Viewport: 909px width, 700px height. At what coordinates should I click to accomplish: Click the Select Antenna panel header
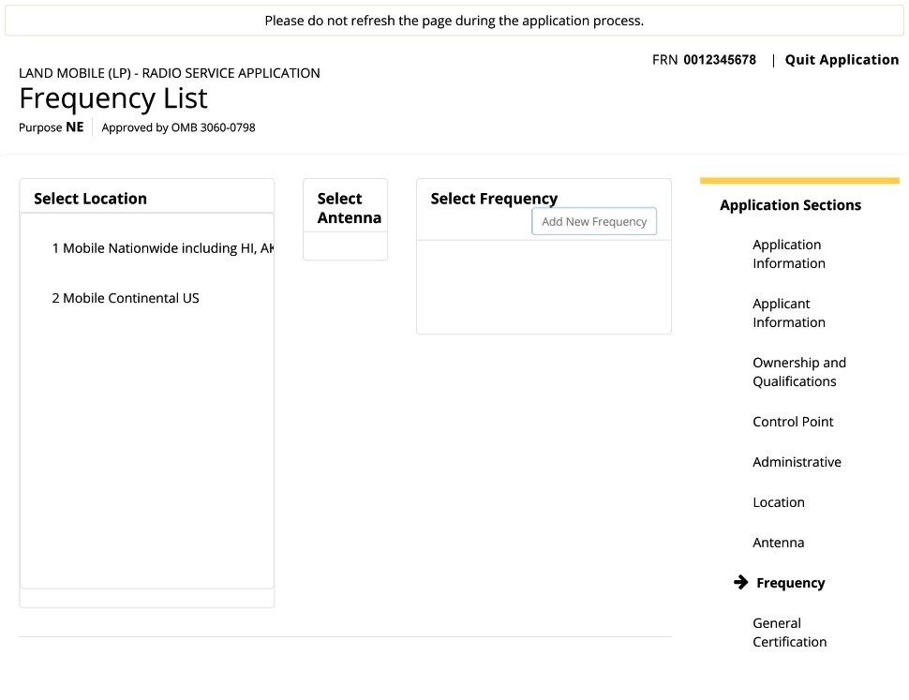coord(349,208)
